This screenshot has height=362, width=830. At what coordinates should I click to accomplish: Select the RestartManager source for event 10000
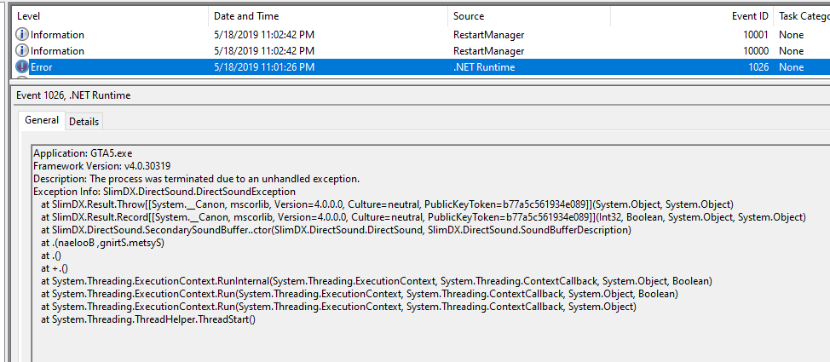coord(488,51)
